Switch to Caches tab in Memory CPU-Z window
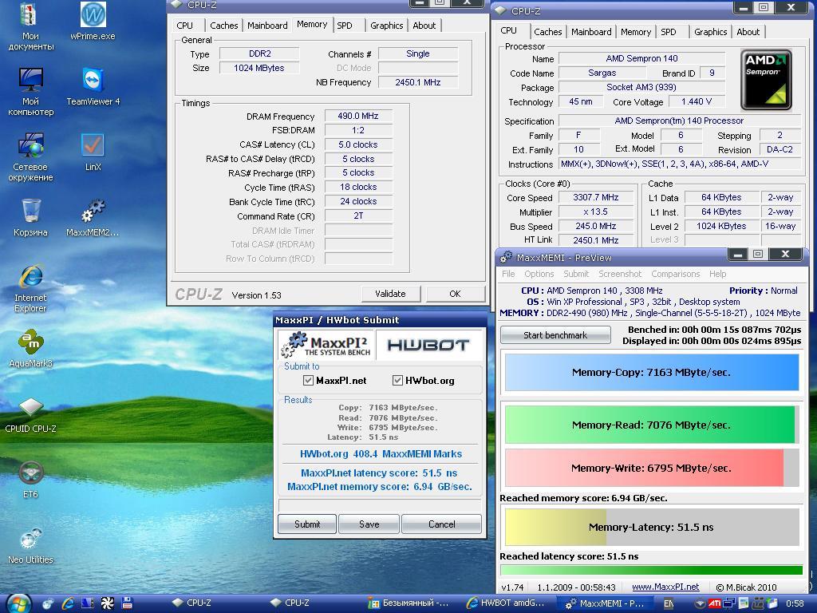 point(224,26)
